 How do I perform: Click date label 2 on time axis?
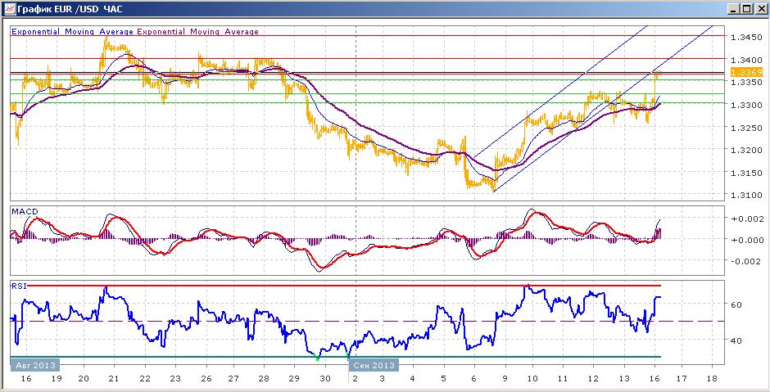click(356, 379)
